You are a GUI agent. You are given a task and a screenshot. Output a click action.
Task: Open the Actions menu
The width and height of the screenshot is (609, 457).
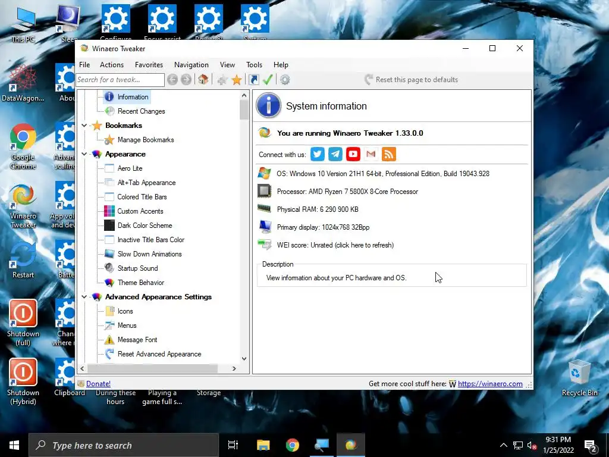coord(111,65)
